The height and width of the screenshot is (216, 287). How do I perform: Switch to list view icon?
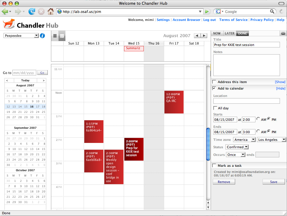[x=55, y=36]
